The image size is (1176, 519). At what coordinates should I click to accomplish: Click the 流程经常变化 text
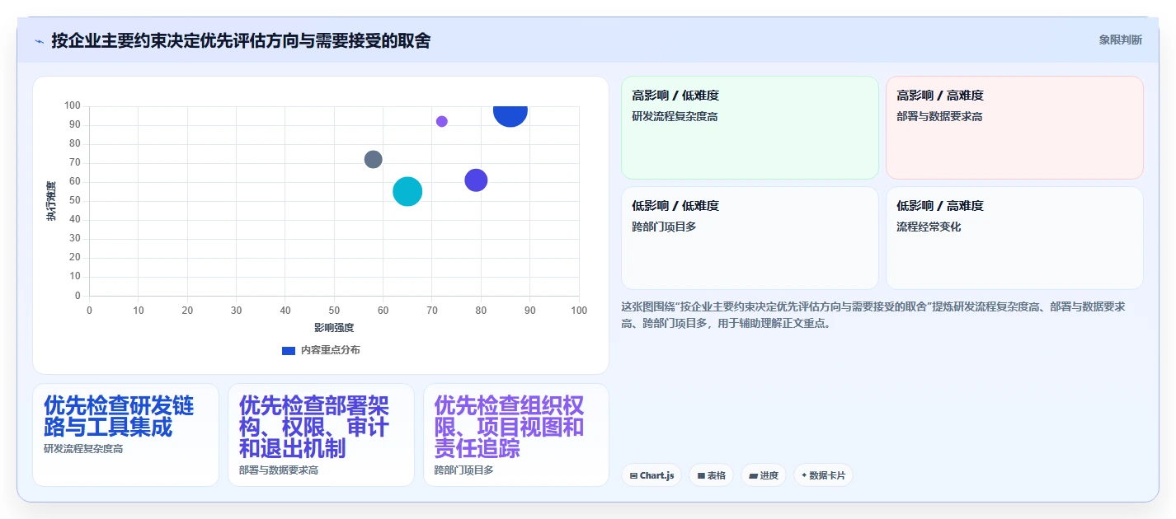[929, 227]
